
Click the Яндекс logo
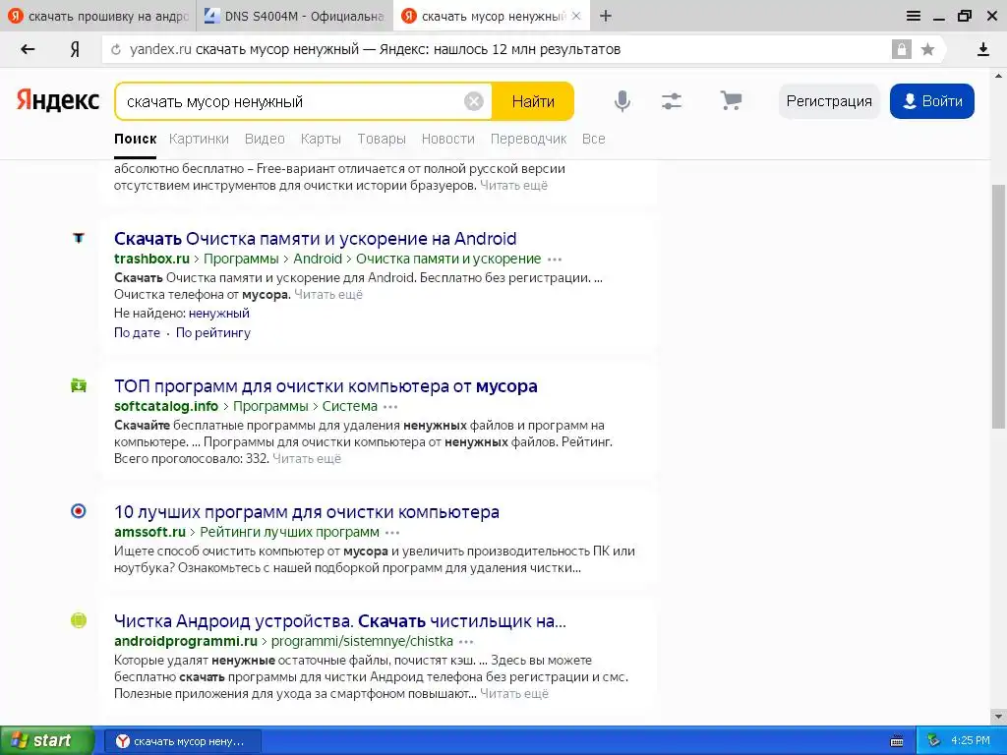(58, 101)
